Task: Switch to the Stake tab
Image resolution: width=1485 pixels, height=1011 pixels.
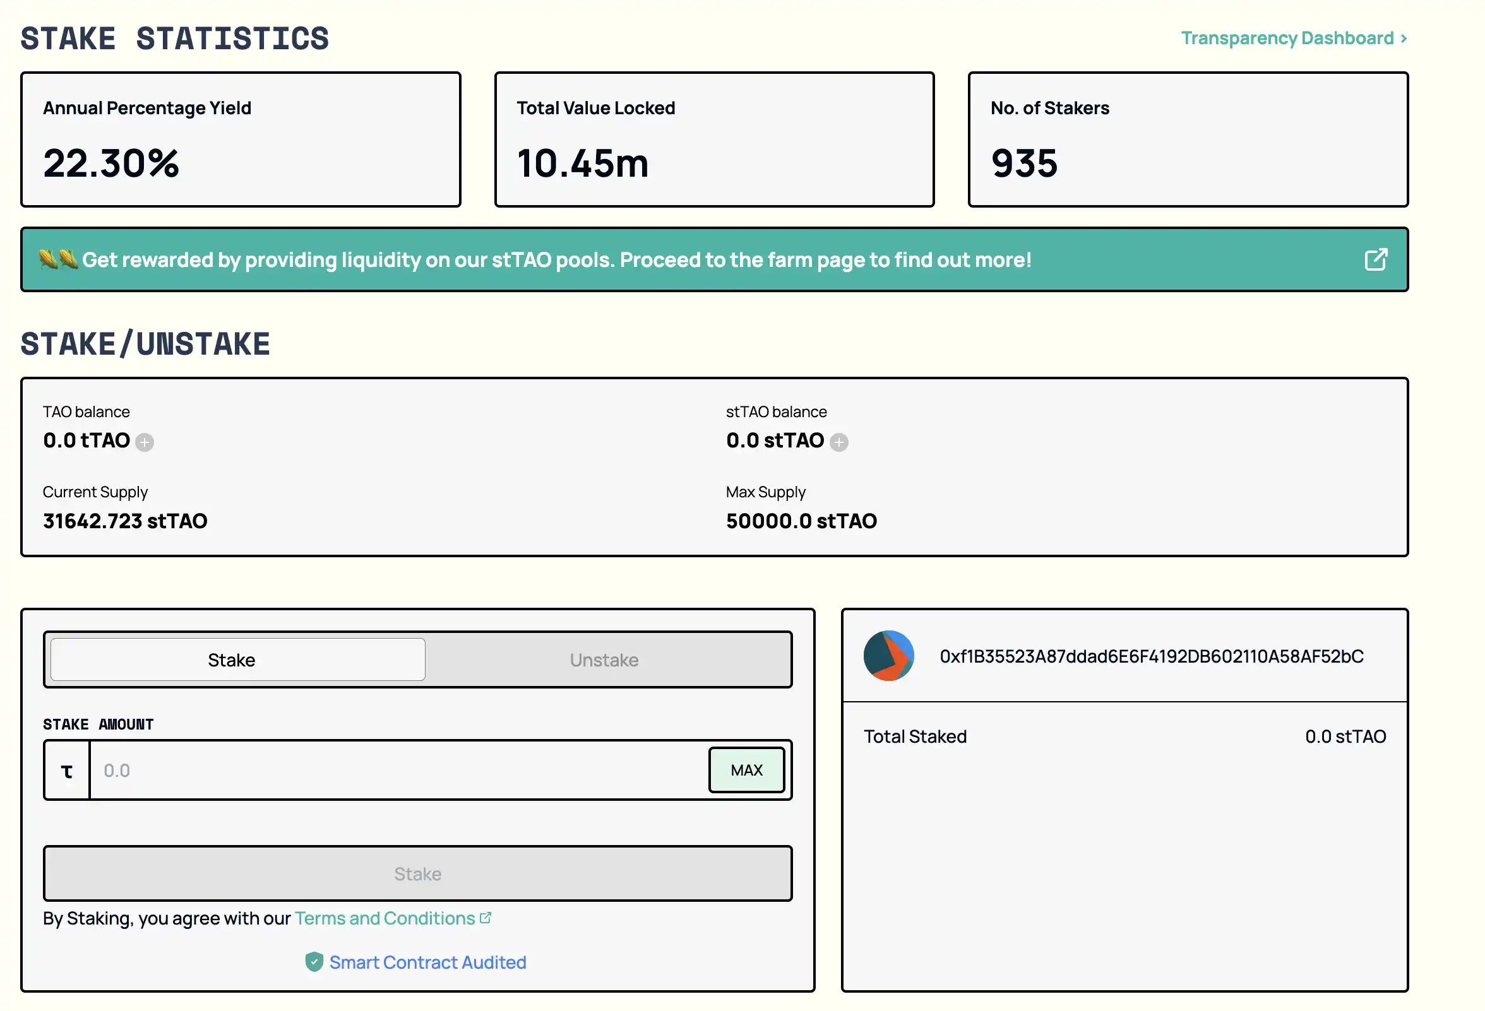Action: point(231,658)
